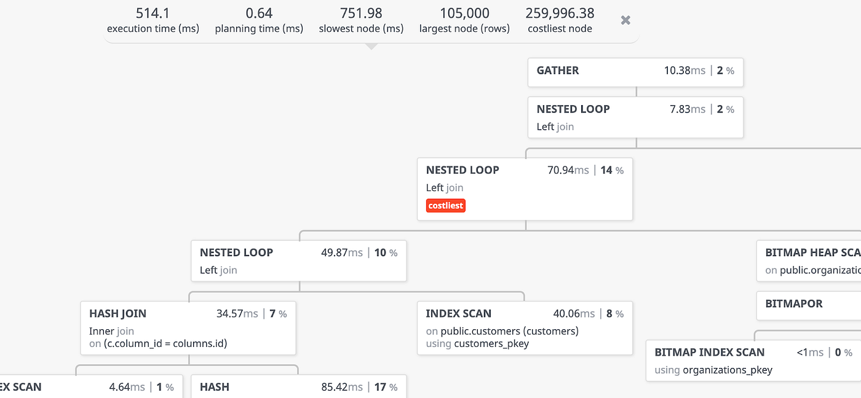Image resolution: width=861 pixels, height=398 pixels.
Task: Click the 0.64 planning time value
Action: (259, 13)
